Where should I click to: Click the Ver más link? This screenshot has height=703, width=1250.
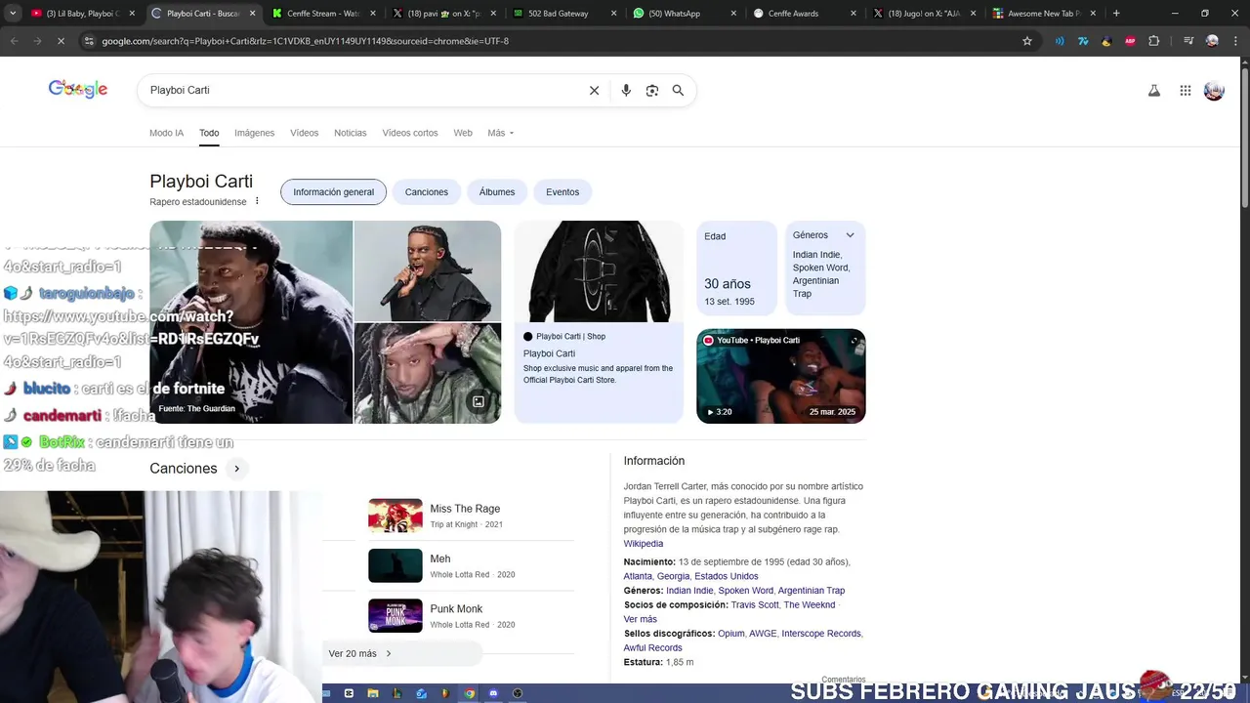(641, 619)
